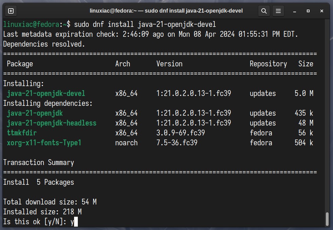The width and height of the screenshot is (333, 230).
Task: Click the Repository column header
Action: [268, 64]
